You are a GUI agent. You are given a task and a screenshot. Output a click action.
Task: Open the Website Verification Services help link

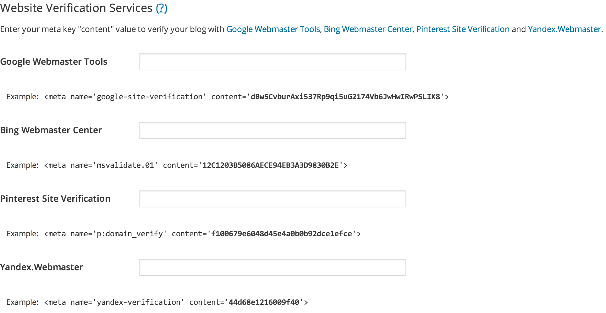161,8
